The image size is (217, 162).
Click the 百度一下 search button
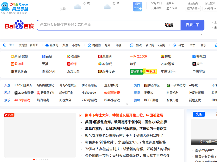pyautogui.click(x=192, y=25)
